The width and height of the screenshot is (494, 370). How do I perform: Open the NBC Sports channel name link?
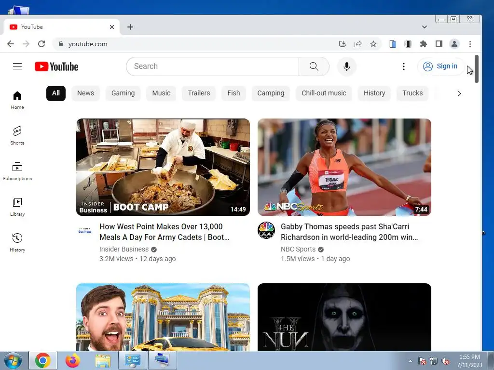click(x=298, y=249)
